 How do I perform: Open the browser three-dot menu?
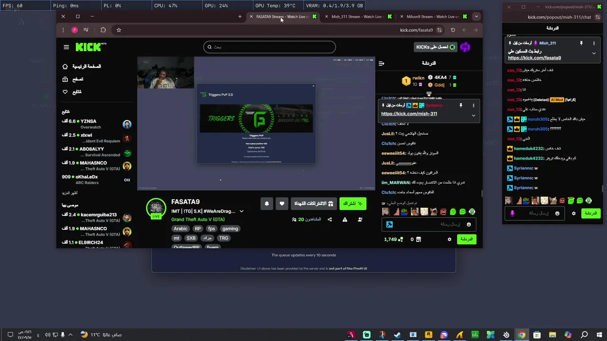tap(63, 30)
